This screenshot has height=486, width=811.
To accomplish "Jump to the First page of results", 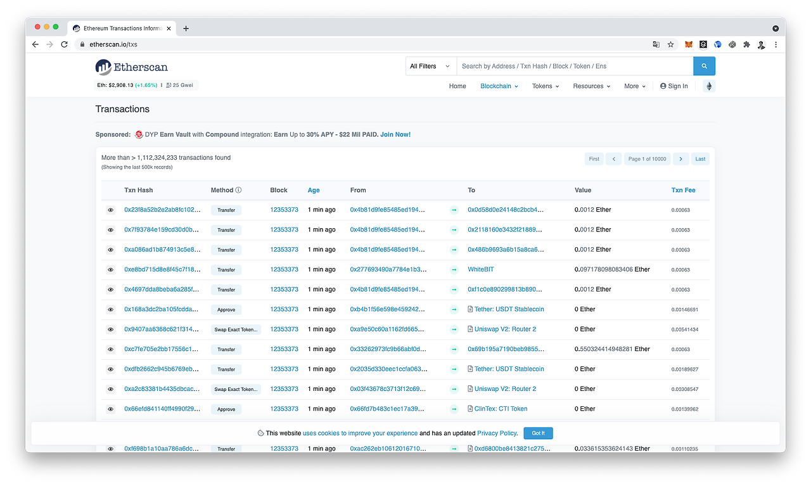I will pyautogui.click(x=594, y=159).
